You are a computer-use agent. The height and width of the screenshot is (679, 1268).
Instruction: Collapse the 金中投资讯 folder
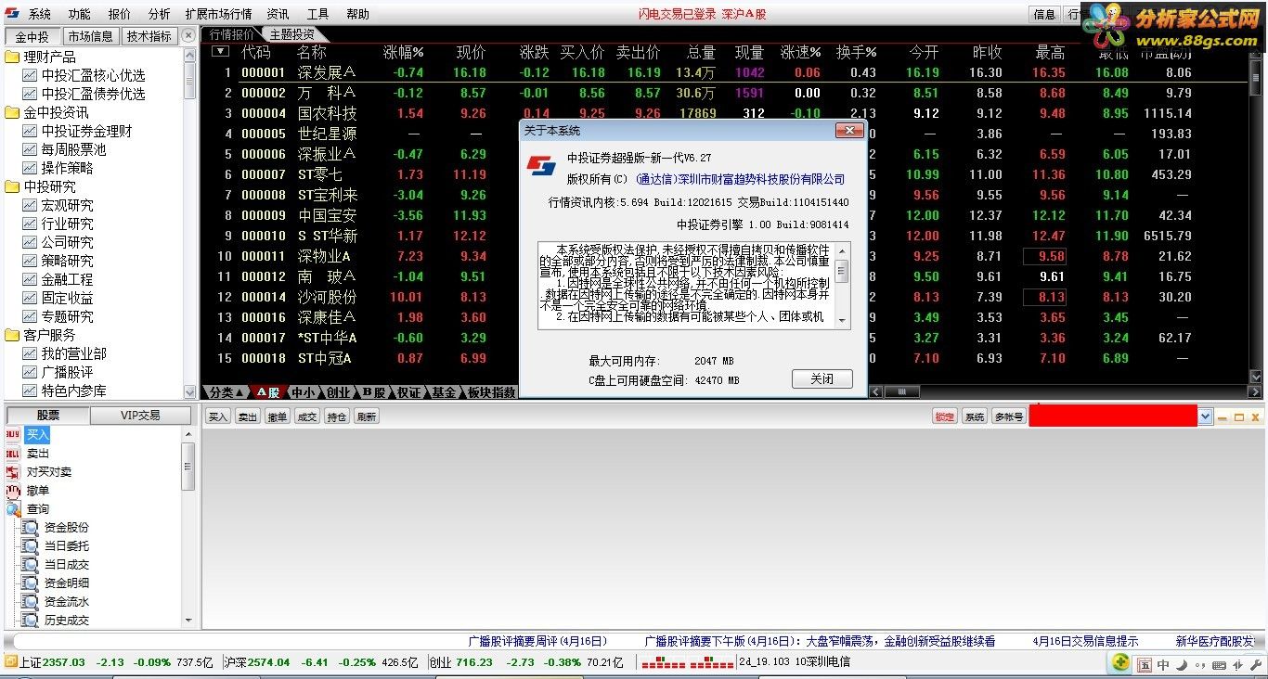pyautogui.click(x=13, y=112)
